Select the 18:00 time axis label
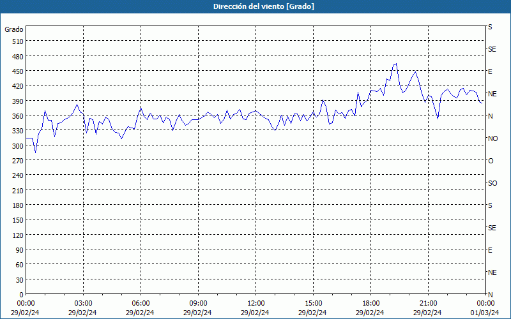Viewport: 511px width, 319px height. click(x=371, y=304)
